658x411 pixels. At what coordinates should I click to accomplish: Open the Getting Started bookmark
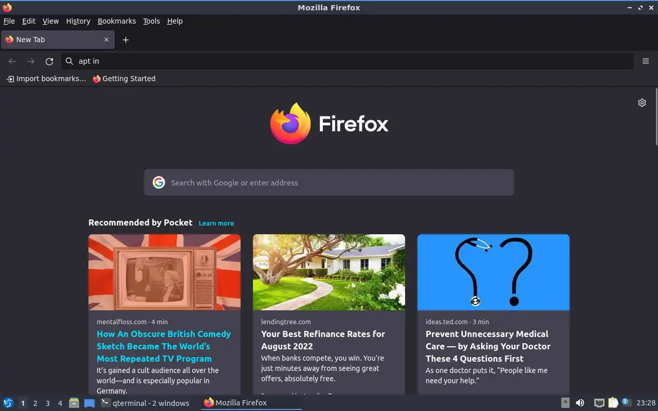(x=124, y=79)
